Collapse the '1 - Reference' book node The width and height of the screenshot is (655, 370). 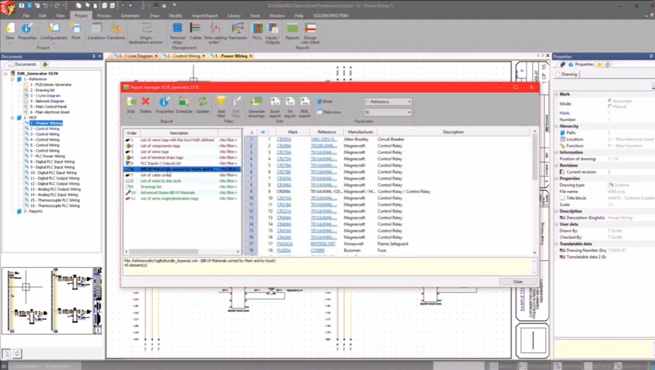(x=12, y=79)
